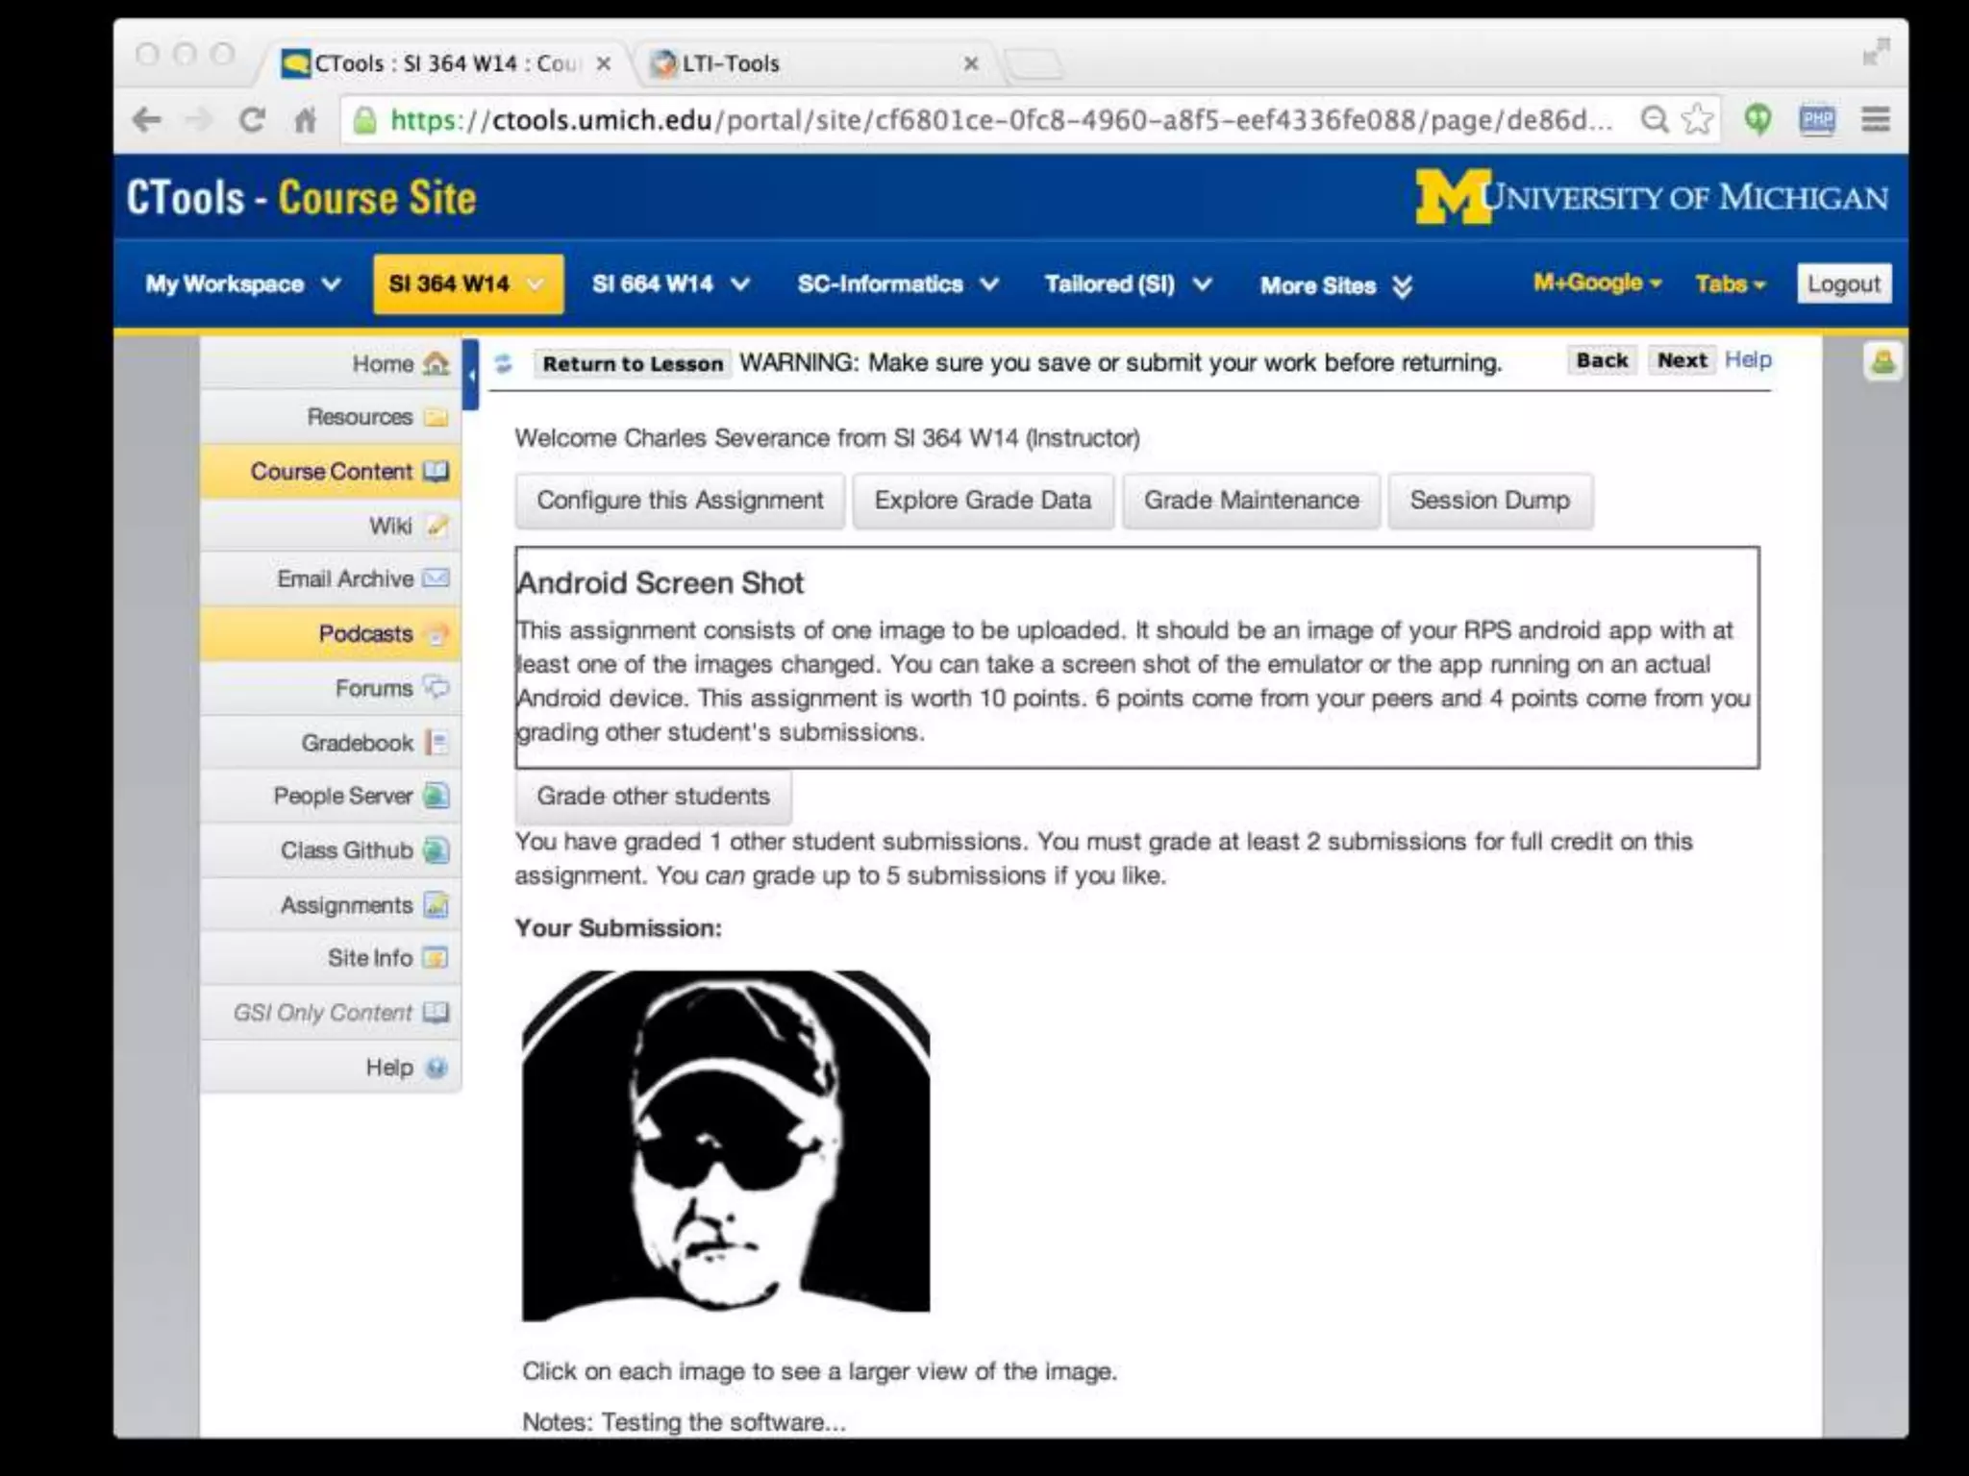Select Assignments in the left navigation
This screenshot has height=1476, width=1969.
[346, 905]
